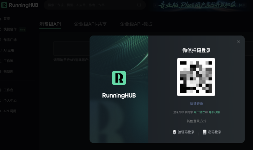
Task: Open the 隐私政策 link
Action: [214, 112]
